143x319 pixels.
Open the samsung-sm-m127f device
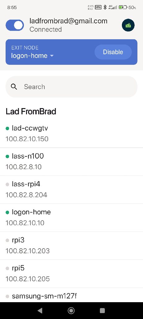(x=71, y=295)
